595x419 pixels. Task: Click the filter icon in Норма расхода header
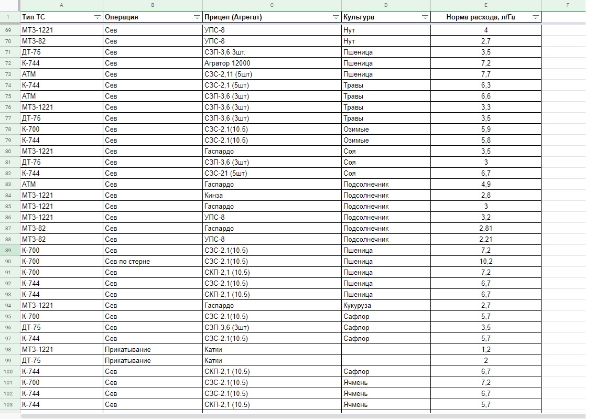tap(535, 17)
